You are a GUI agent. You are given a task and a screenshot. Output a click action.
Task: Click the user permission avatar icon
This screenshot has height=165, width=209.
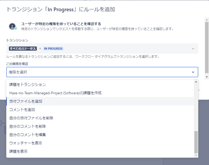click(x=13, y=26)
